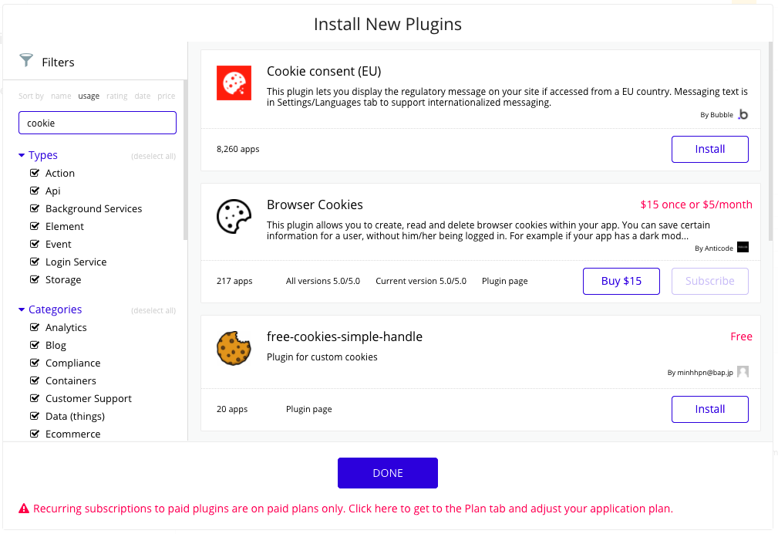Open Browser Cookies plugin page link
This screenshot has height=534, width=778.
pos(504,281)
